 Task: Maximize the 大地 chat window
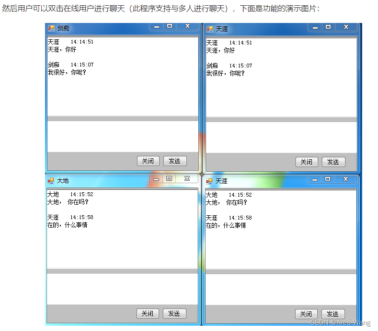pyautogui.click(x=169, y=178)
